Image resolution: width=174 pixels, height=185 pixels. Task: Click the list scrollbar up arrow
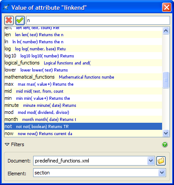coord(166,30)
